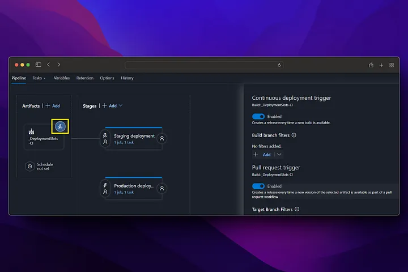
Task: Click the info icon beside Build branch filters
Action: [x=294, y=135]
